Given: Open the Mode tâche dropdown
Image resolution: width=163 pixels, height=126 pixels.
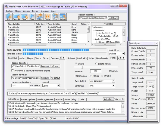Looking at the screenshot, I should pyautogui.click(x=123, y=54).
